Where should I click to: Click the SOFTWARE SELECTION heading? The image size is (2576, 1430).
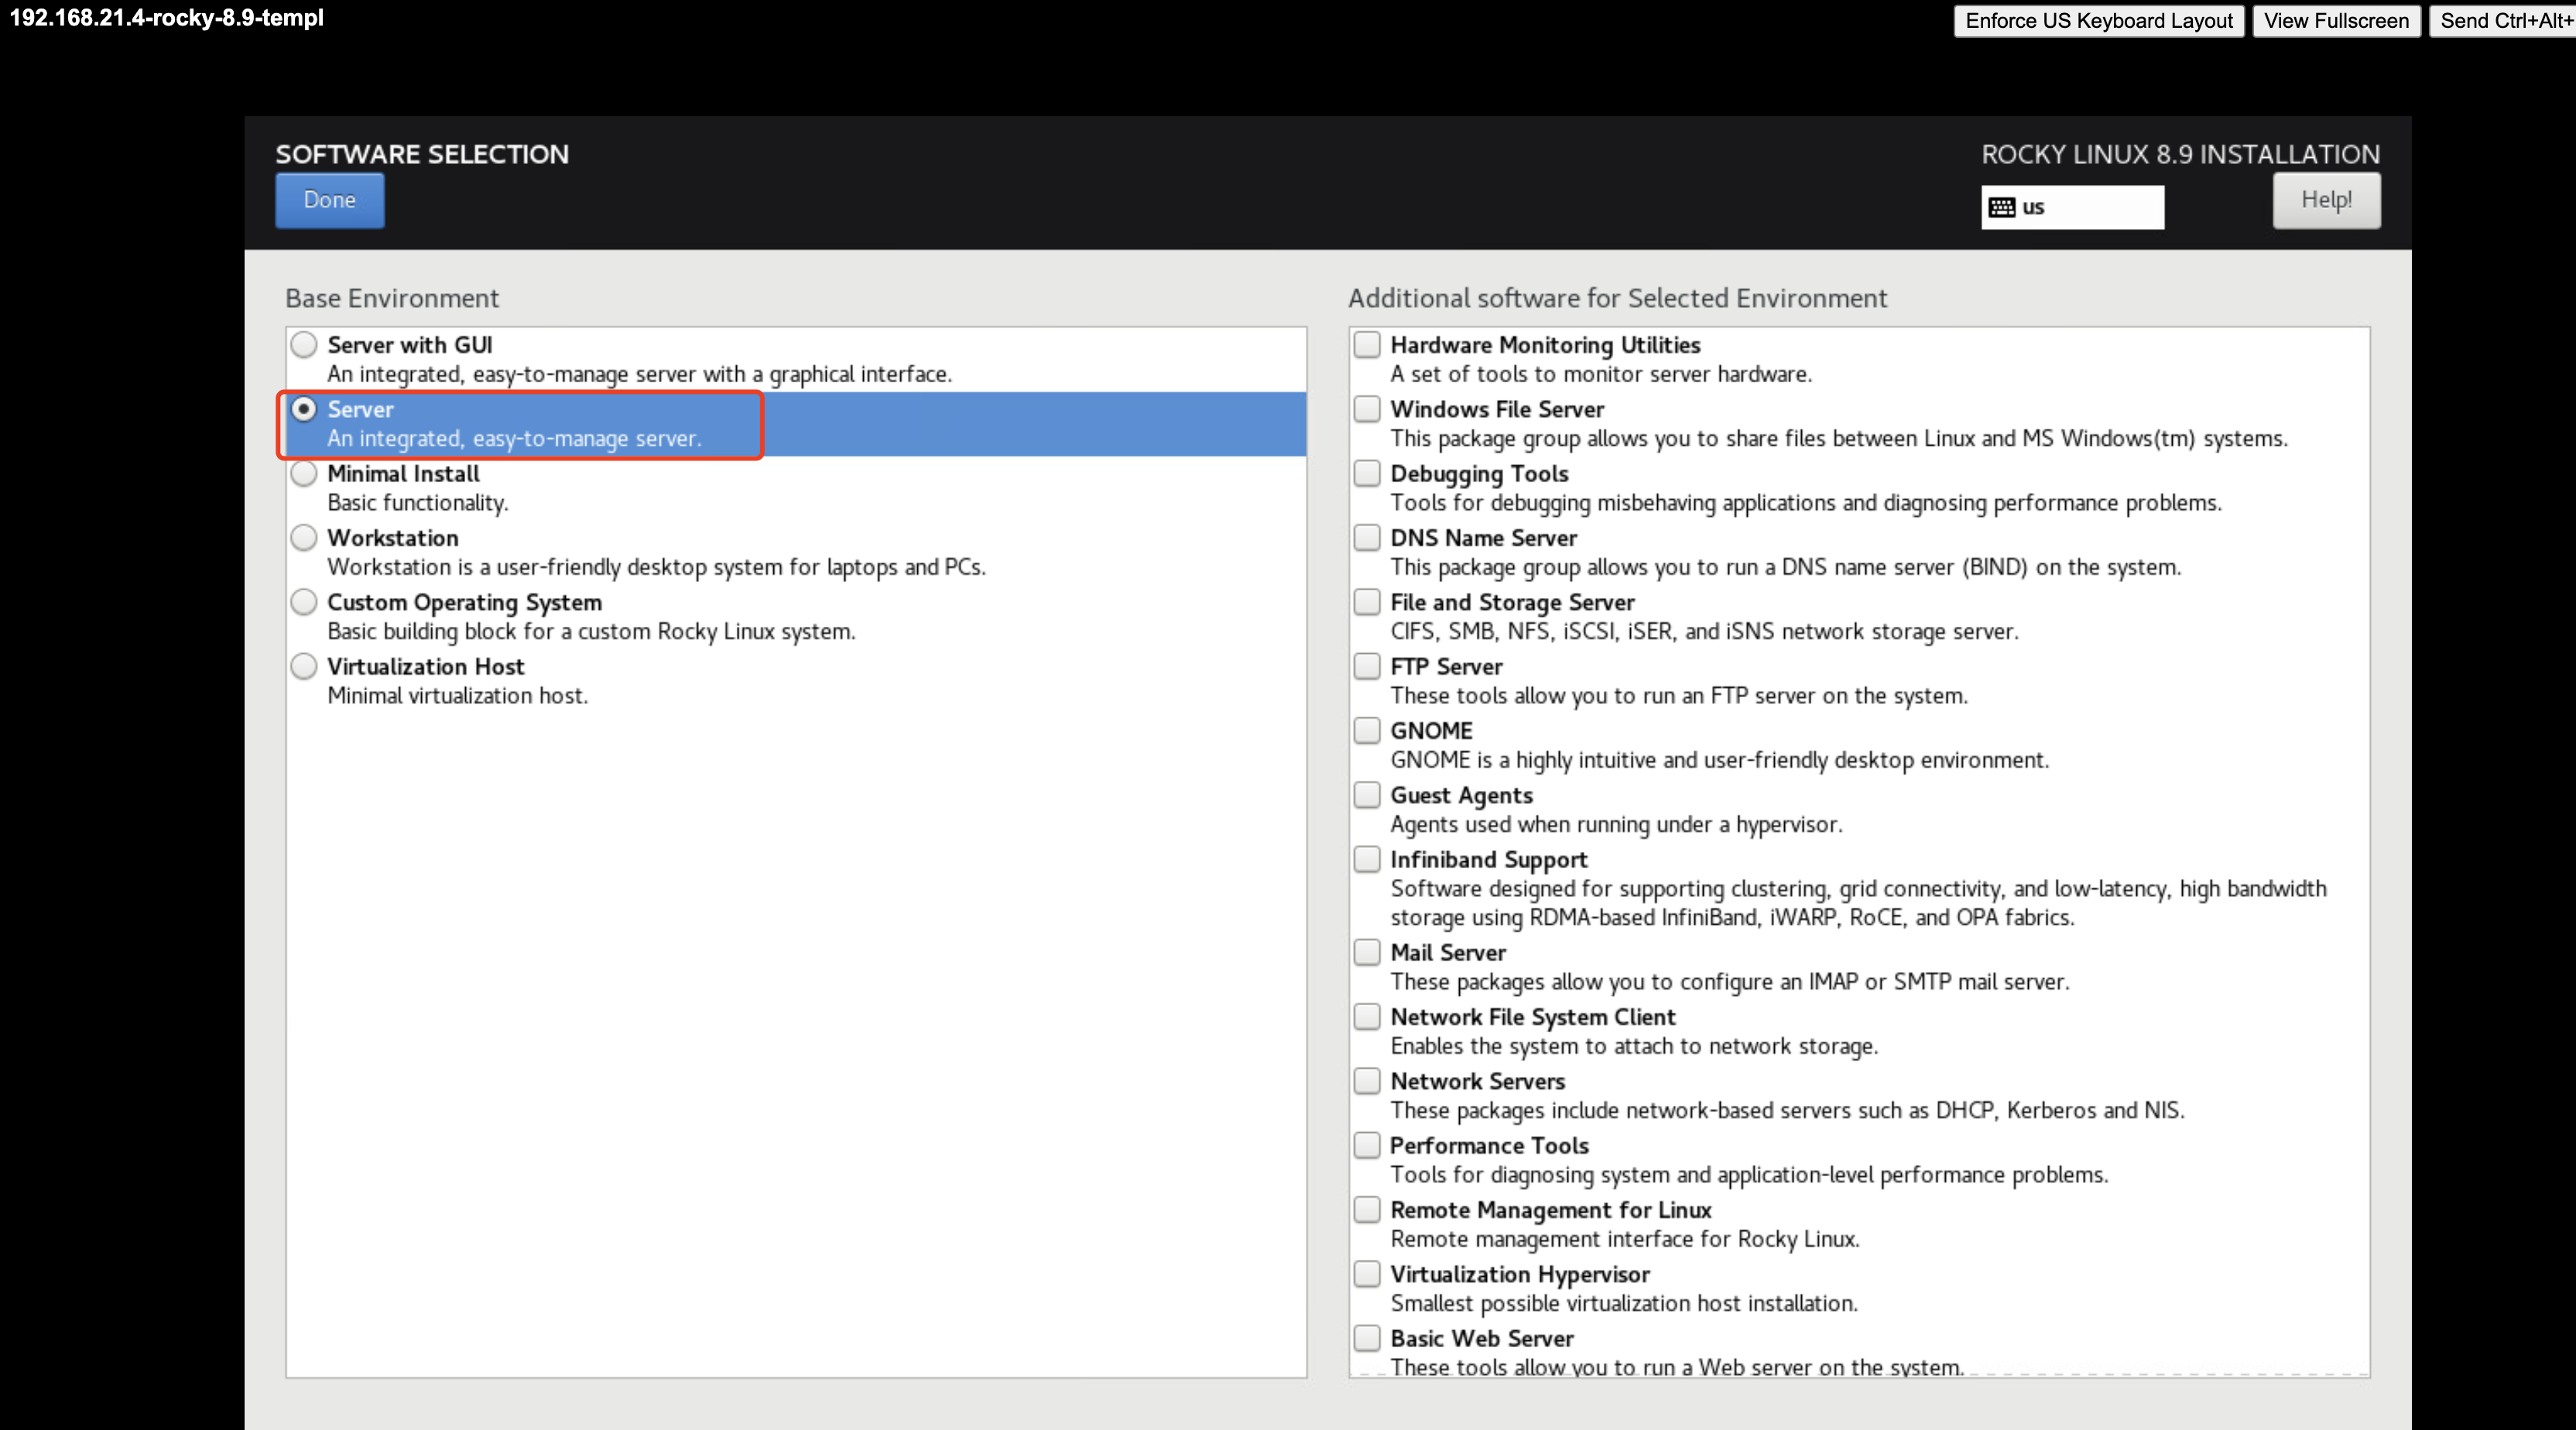pos(422,154)
